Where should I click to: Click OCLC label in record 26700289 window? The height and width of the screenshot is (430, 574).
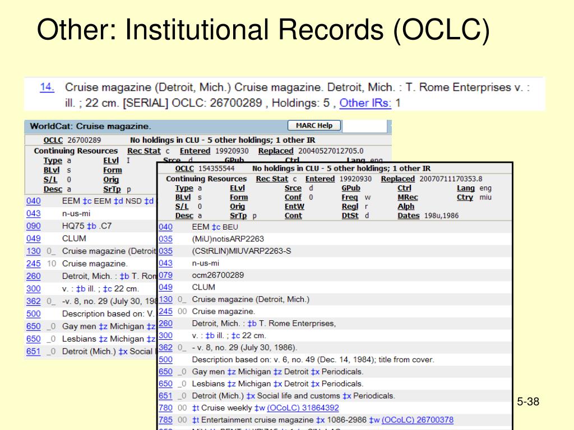tap(53, 141)
